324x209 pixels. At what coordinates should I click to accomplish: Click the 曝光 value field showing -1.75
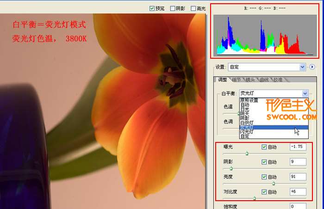click(x=298, y=147)
